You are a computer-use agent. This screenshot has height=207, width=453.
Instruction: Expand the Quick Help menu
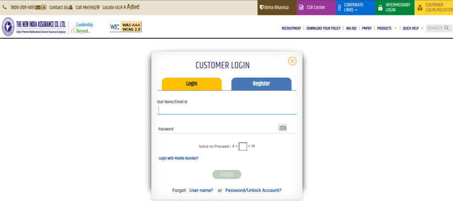coord(413,28)
